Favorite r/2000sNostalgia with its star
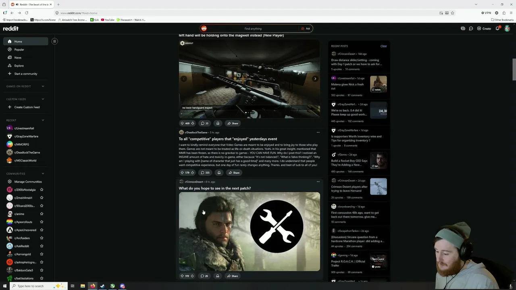This screenshot has width=516, height=290. tap(42, 190)
